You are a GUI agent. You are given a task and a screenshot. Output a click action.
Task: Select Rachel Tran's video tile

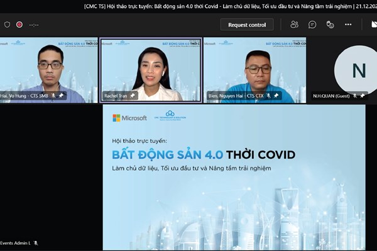[151, 70]
